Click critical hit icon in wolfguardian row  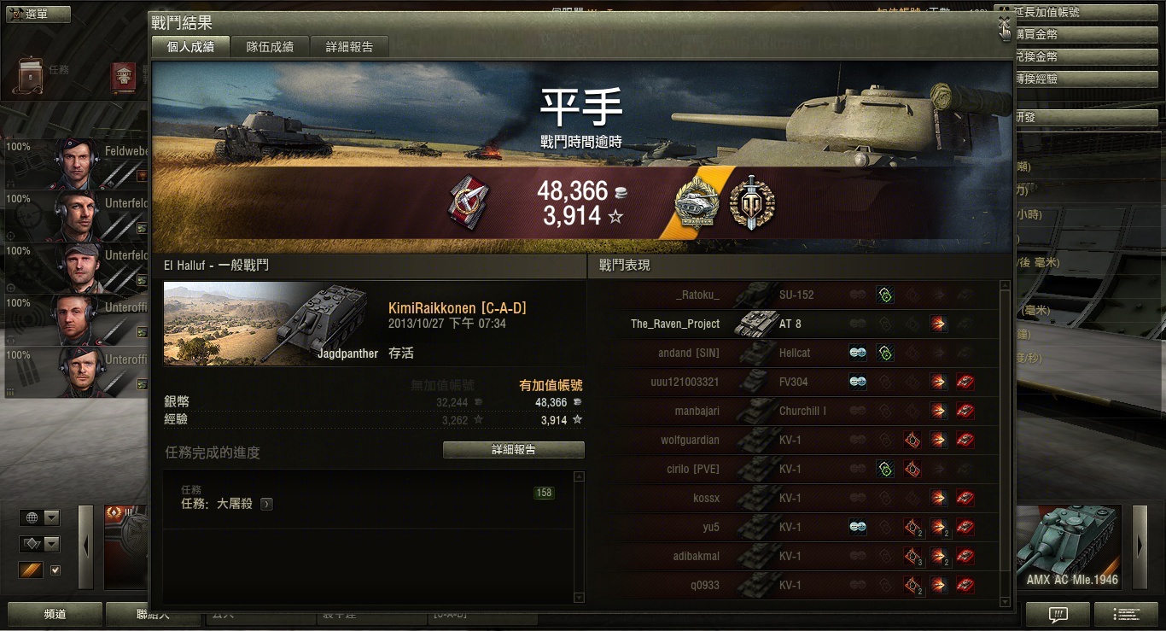[912, 441]
